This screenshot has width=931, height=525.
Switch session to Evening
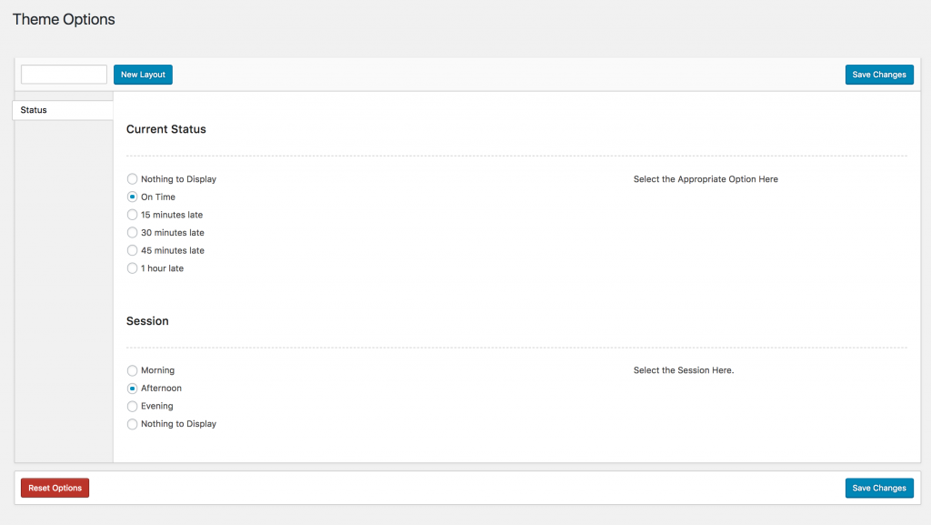[133, 406]
